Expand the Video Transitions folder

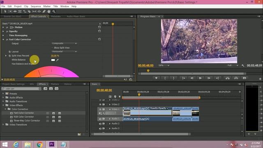tap(3, 125)
